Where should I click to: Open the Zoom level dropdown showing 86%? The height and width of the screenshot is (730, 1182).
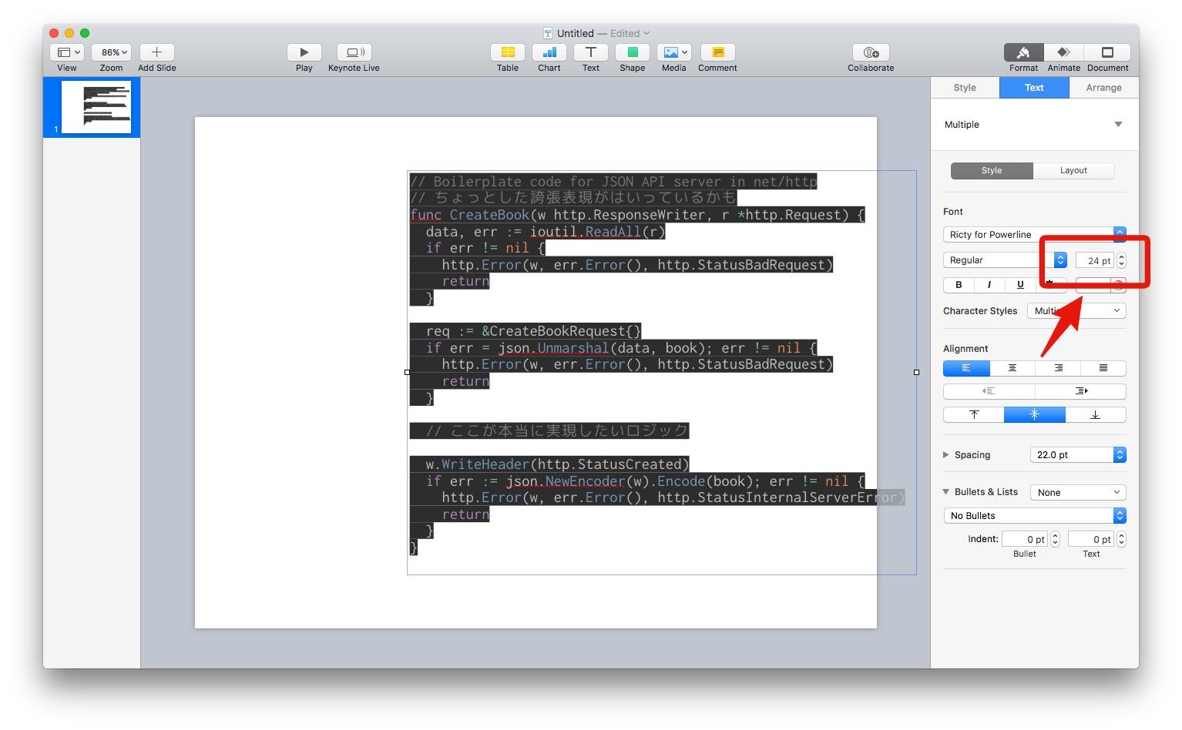112,52
